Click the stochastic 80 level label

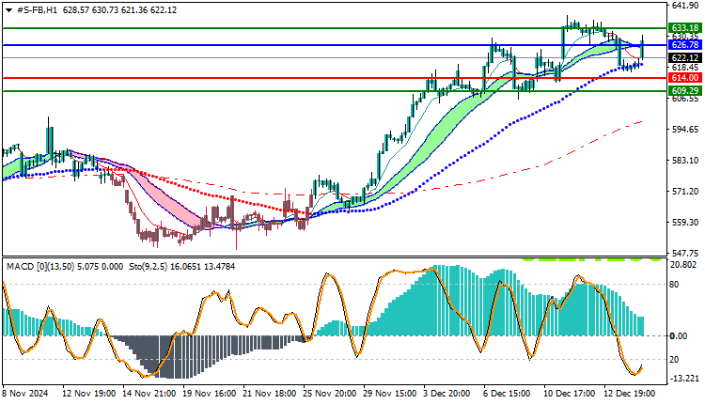[x=674, y=285]
